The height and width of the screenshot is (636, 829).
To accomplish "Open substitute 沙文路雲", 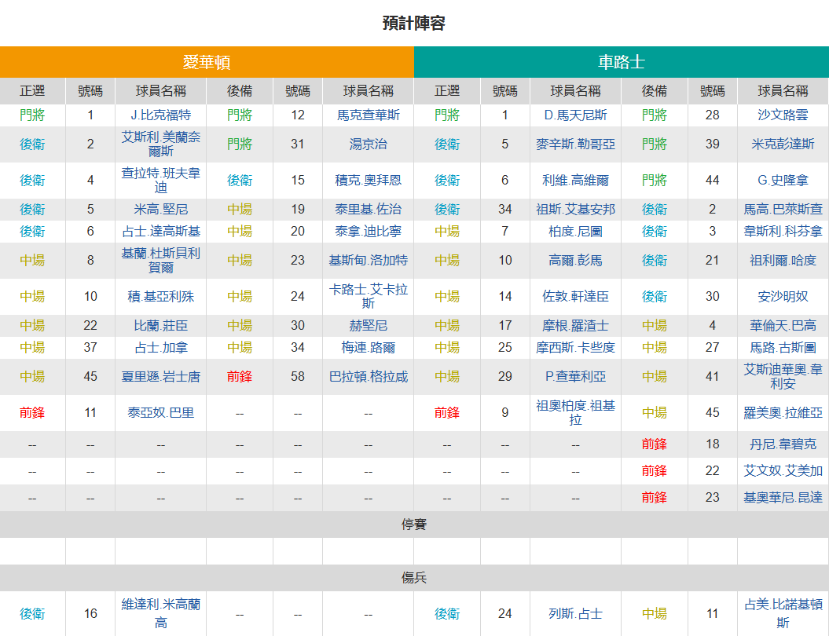I will [783, 115].
